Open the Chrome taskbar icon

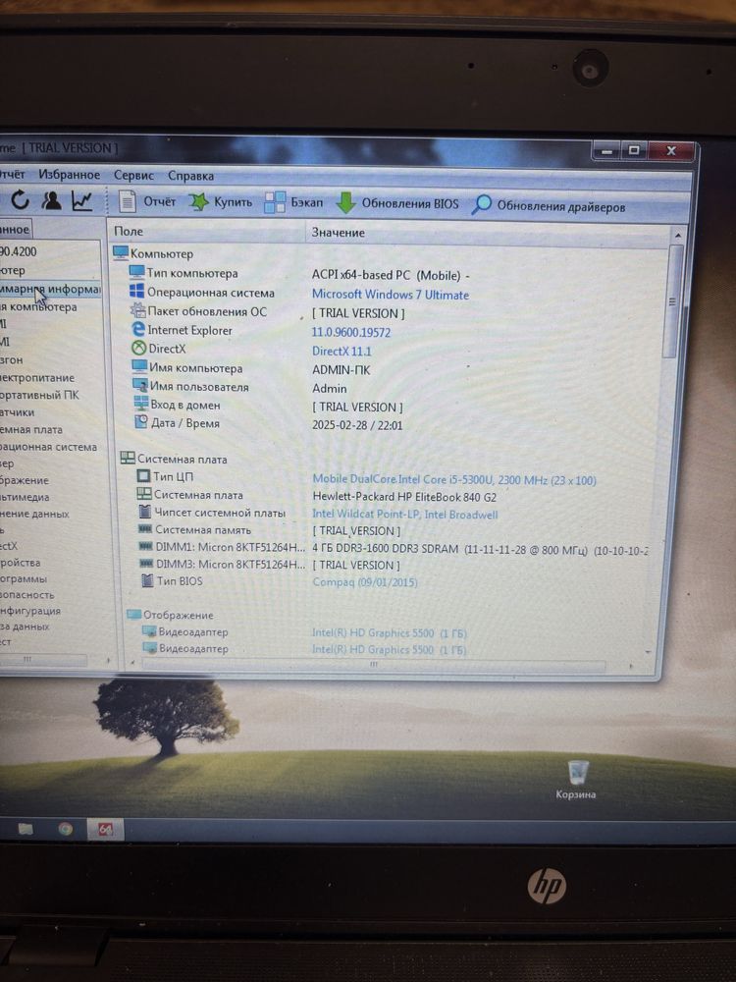(66, 829)
